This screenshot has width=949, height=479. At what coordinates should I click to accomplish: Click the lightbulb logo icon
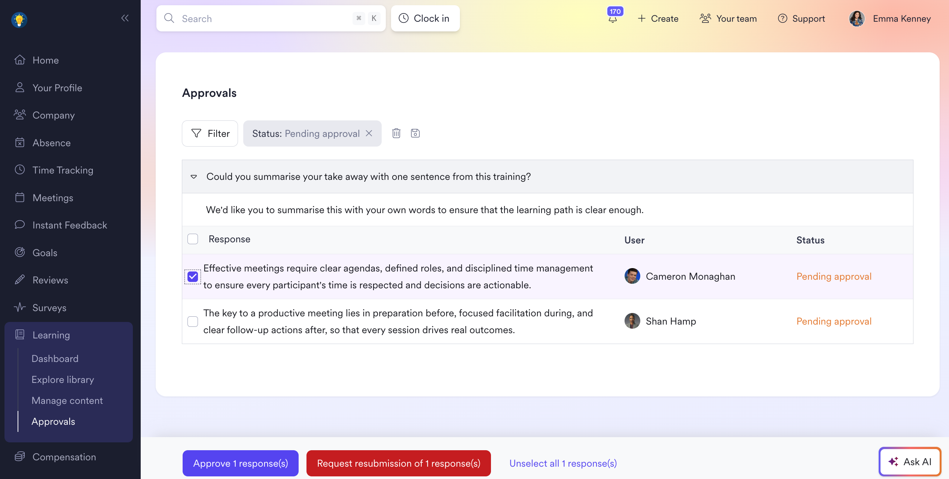click(19, 19)
